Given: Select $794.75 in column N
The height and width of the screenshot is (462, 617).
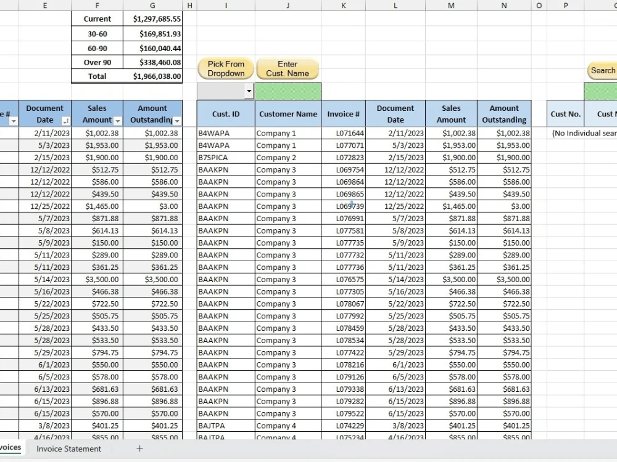Looking at the screenshot, I should click(x=504, y=352).
